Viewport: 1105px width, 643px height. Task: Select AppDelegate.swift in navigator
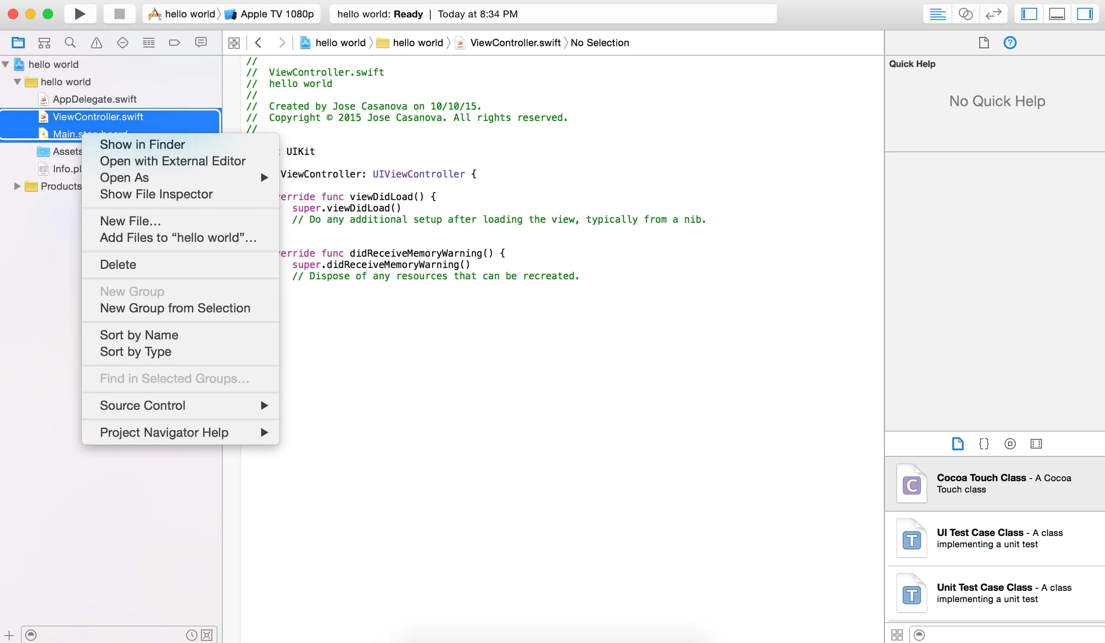94,100
